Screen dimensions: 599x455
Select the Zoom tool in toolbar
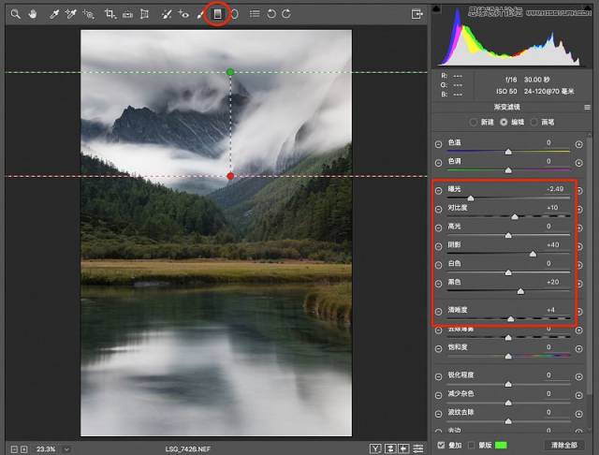[15, 14]
